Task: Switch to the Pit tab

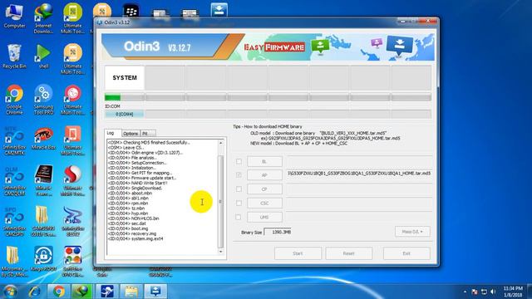Action: pyautogui.click(x=147, y=134)
